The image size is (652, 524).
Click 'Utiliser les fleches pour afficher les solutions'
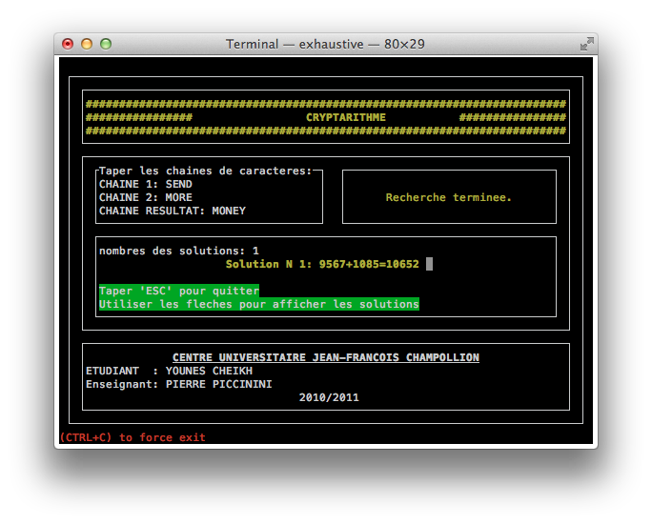(259, 304)
